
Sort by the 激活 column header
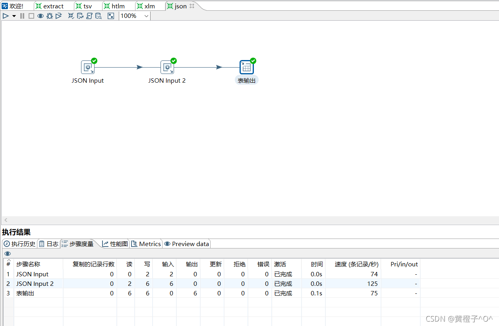coord(286,264)
